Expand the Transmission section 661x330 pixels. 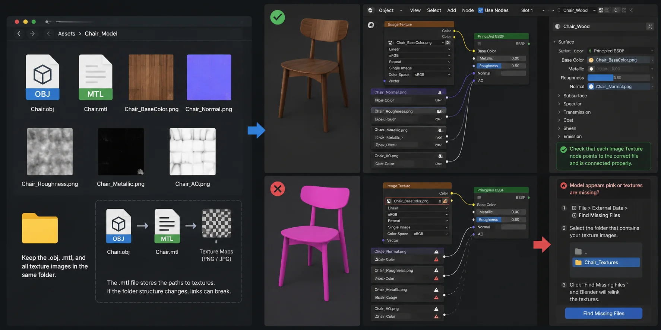[x=574, y=112]
